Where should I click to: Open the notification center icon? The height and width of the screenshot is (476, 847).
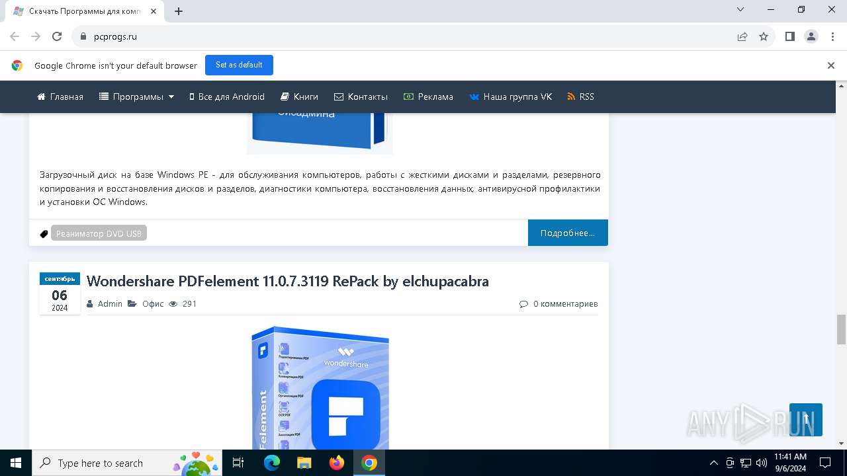click(x=825, y=463)
